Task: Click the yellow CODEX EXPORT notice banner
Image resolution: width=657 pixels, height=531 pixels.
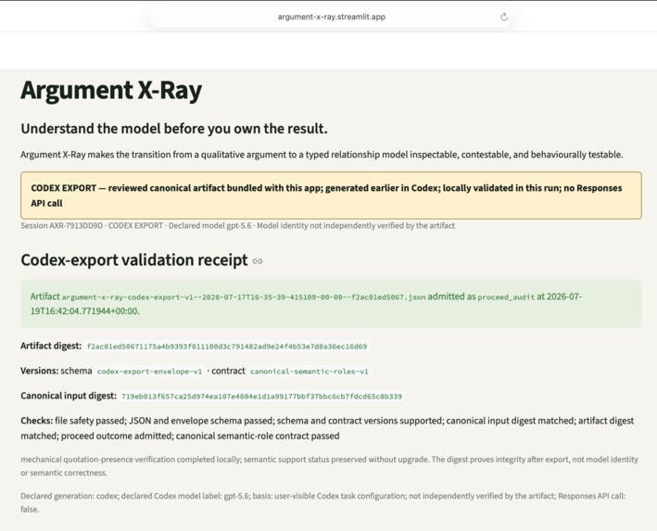Action: coord(331,196)
